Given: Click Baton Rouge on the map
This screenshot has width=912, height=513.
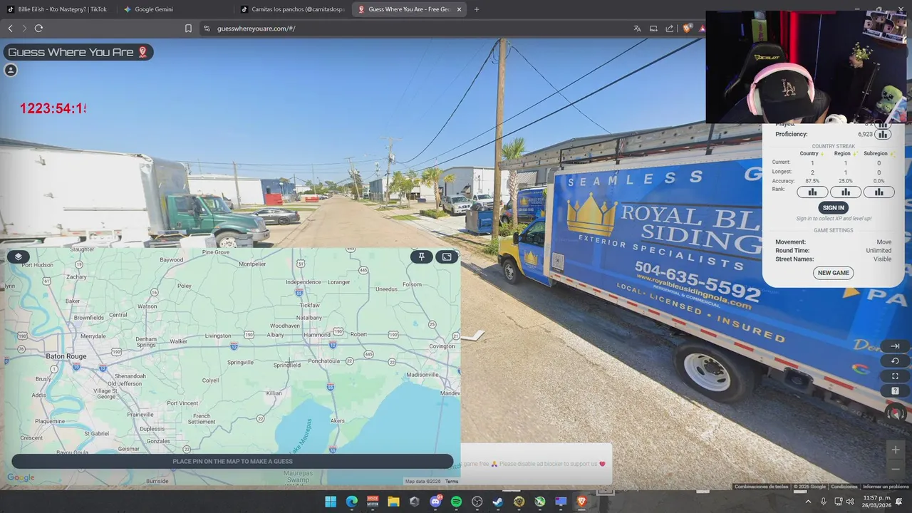Looking at the screenshot, I should coord(66,356).
